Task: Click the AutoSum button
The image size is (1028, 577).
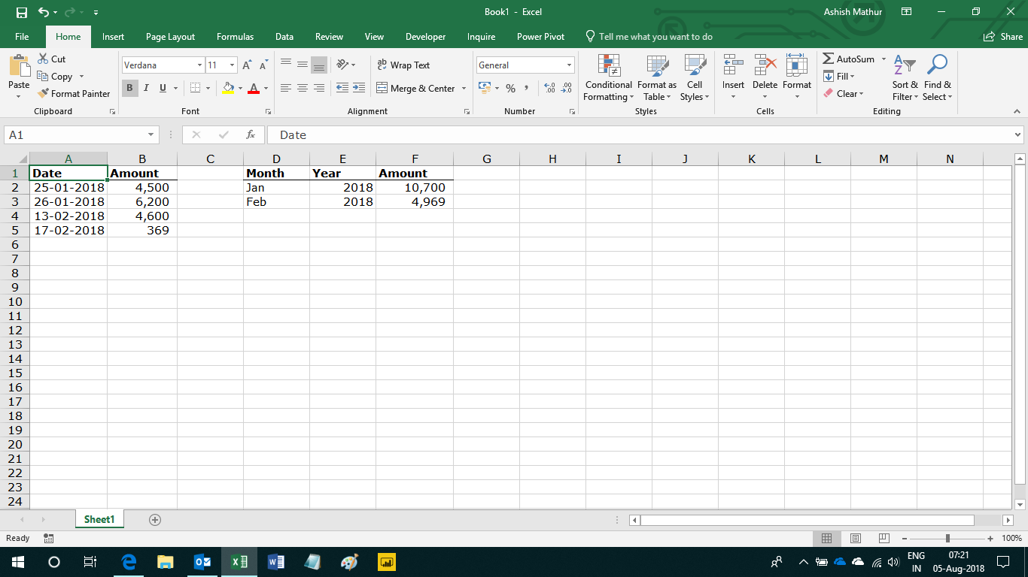Action: (x=849, y=59)
